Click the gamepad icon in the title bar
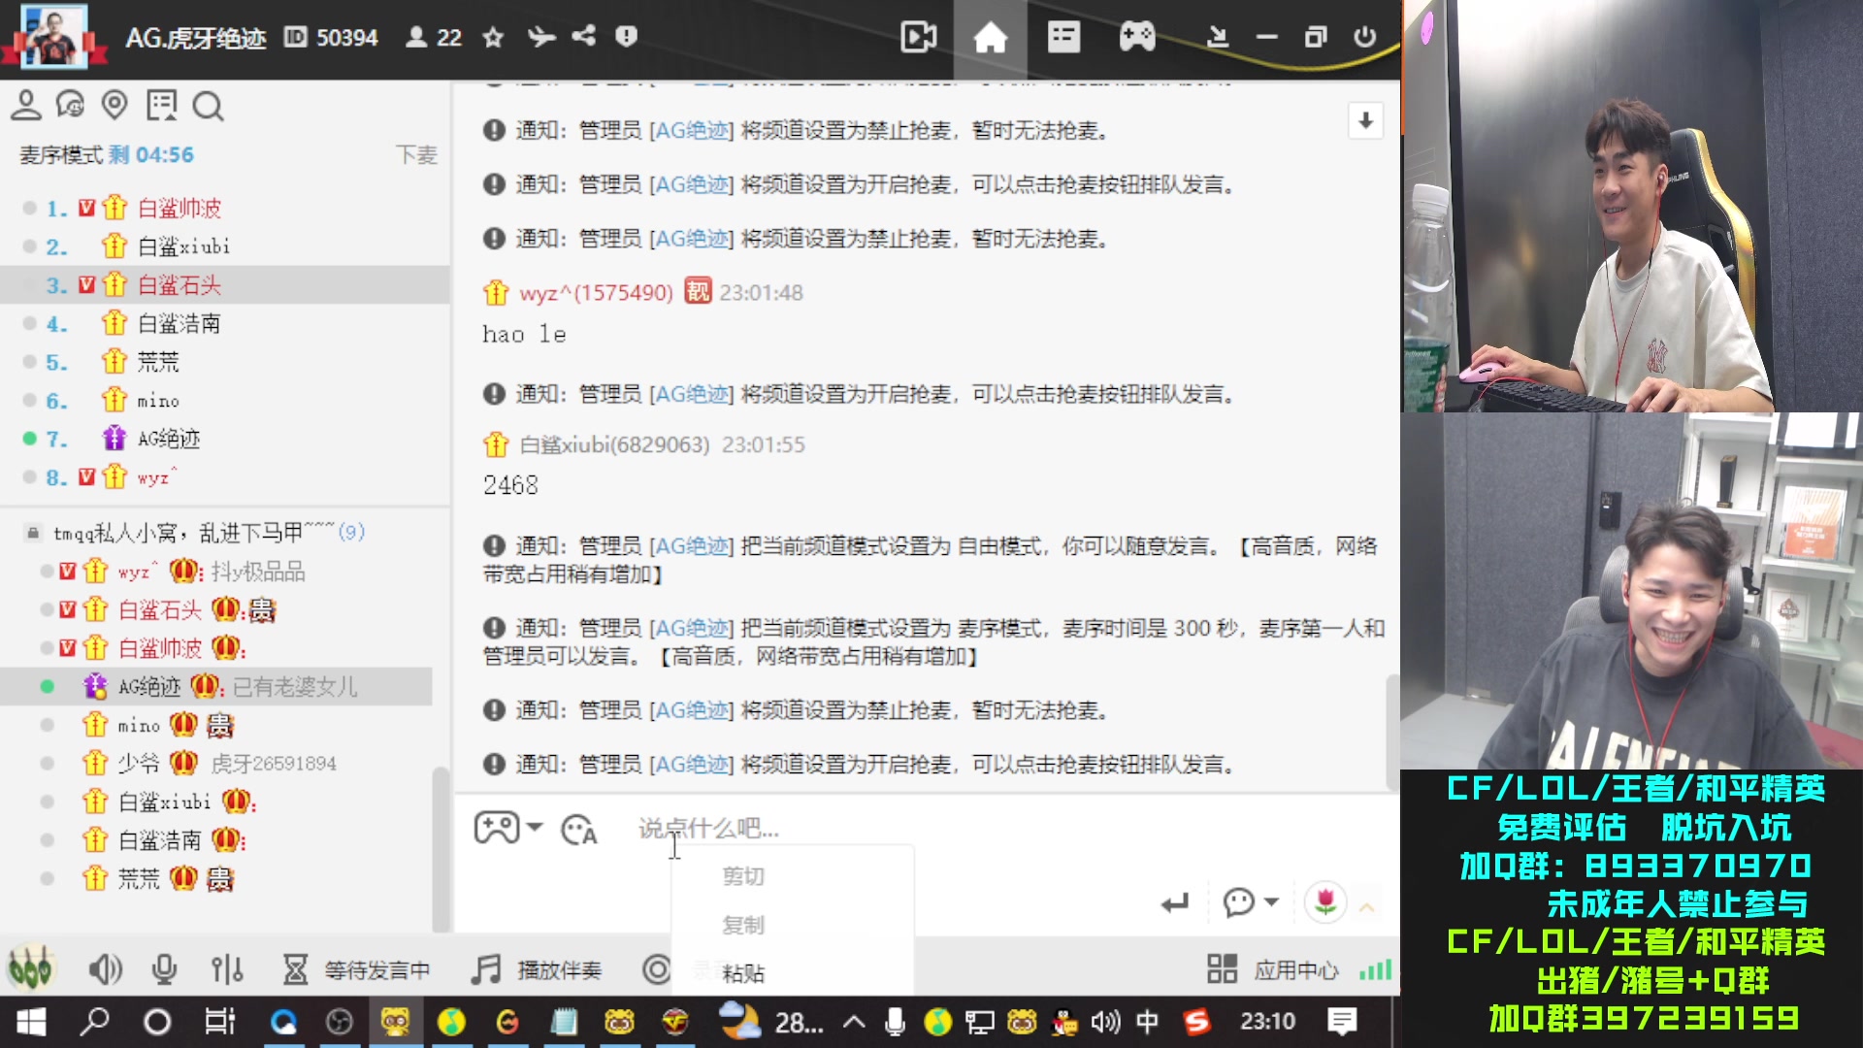The image size is (1863, 1048). tap(1136, 37)
